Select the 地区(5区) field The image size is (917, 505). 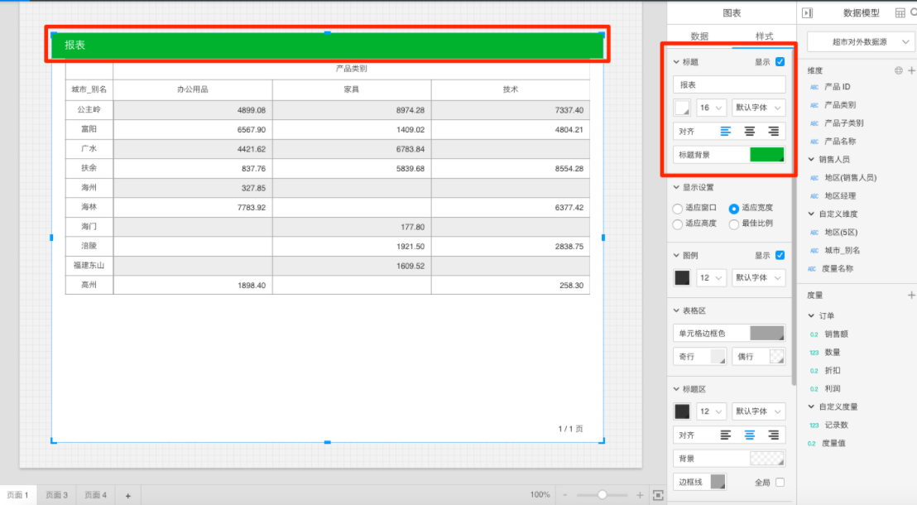841,233
